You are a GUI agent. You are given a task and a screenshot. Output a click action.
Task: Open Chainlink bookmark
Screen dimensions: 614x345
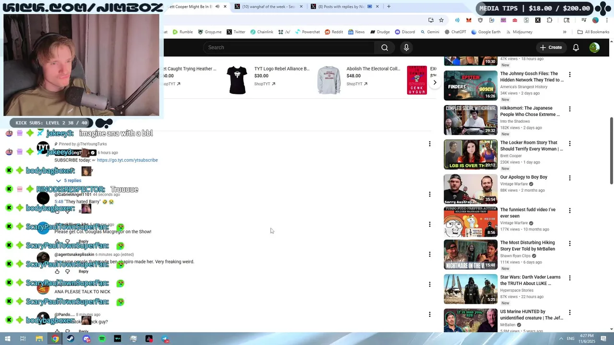(261, 32)
